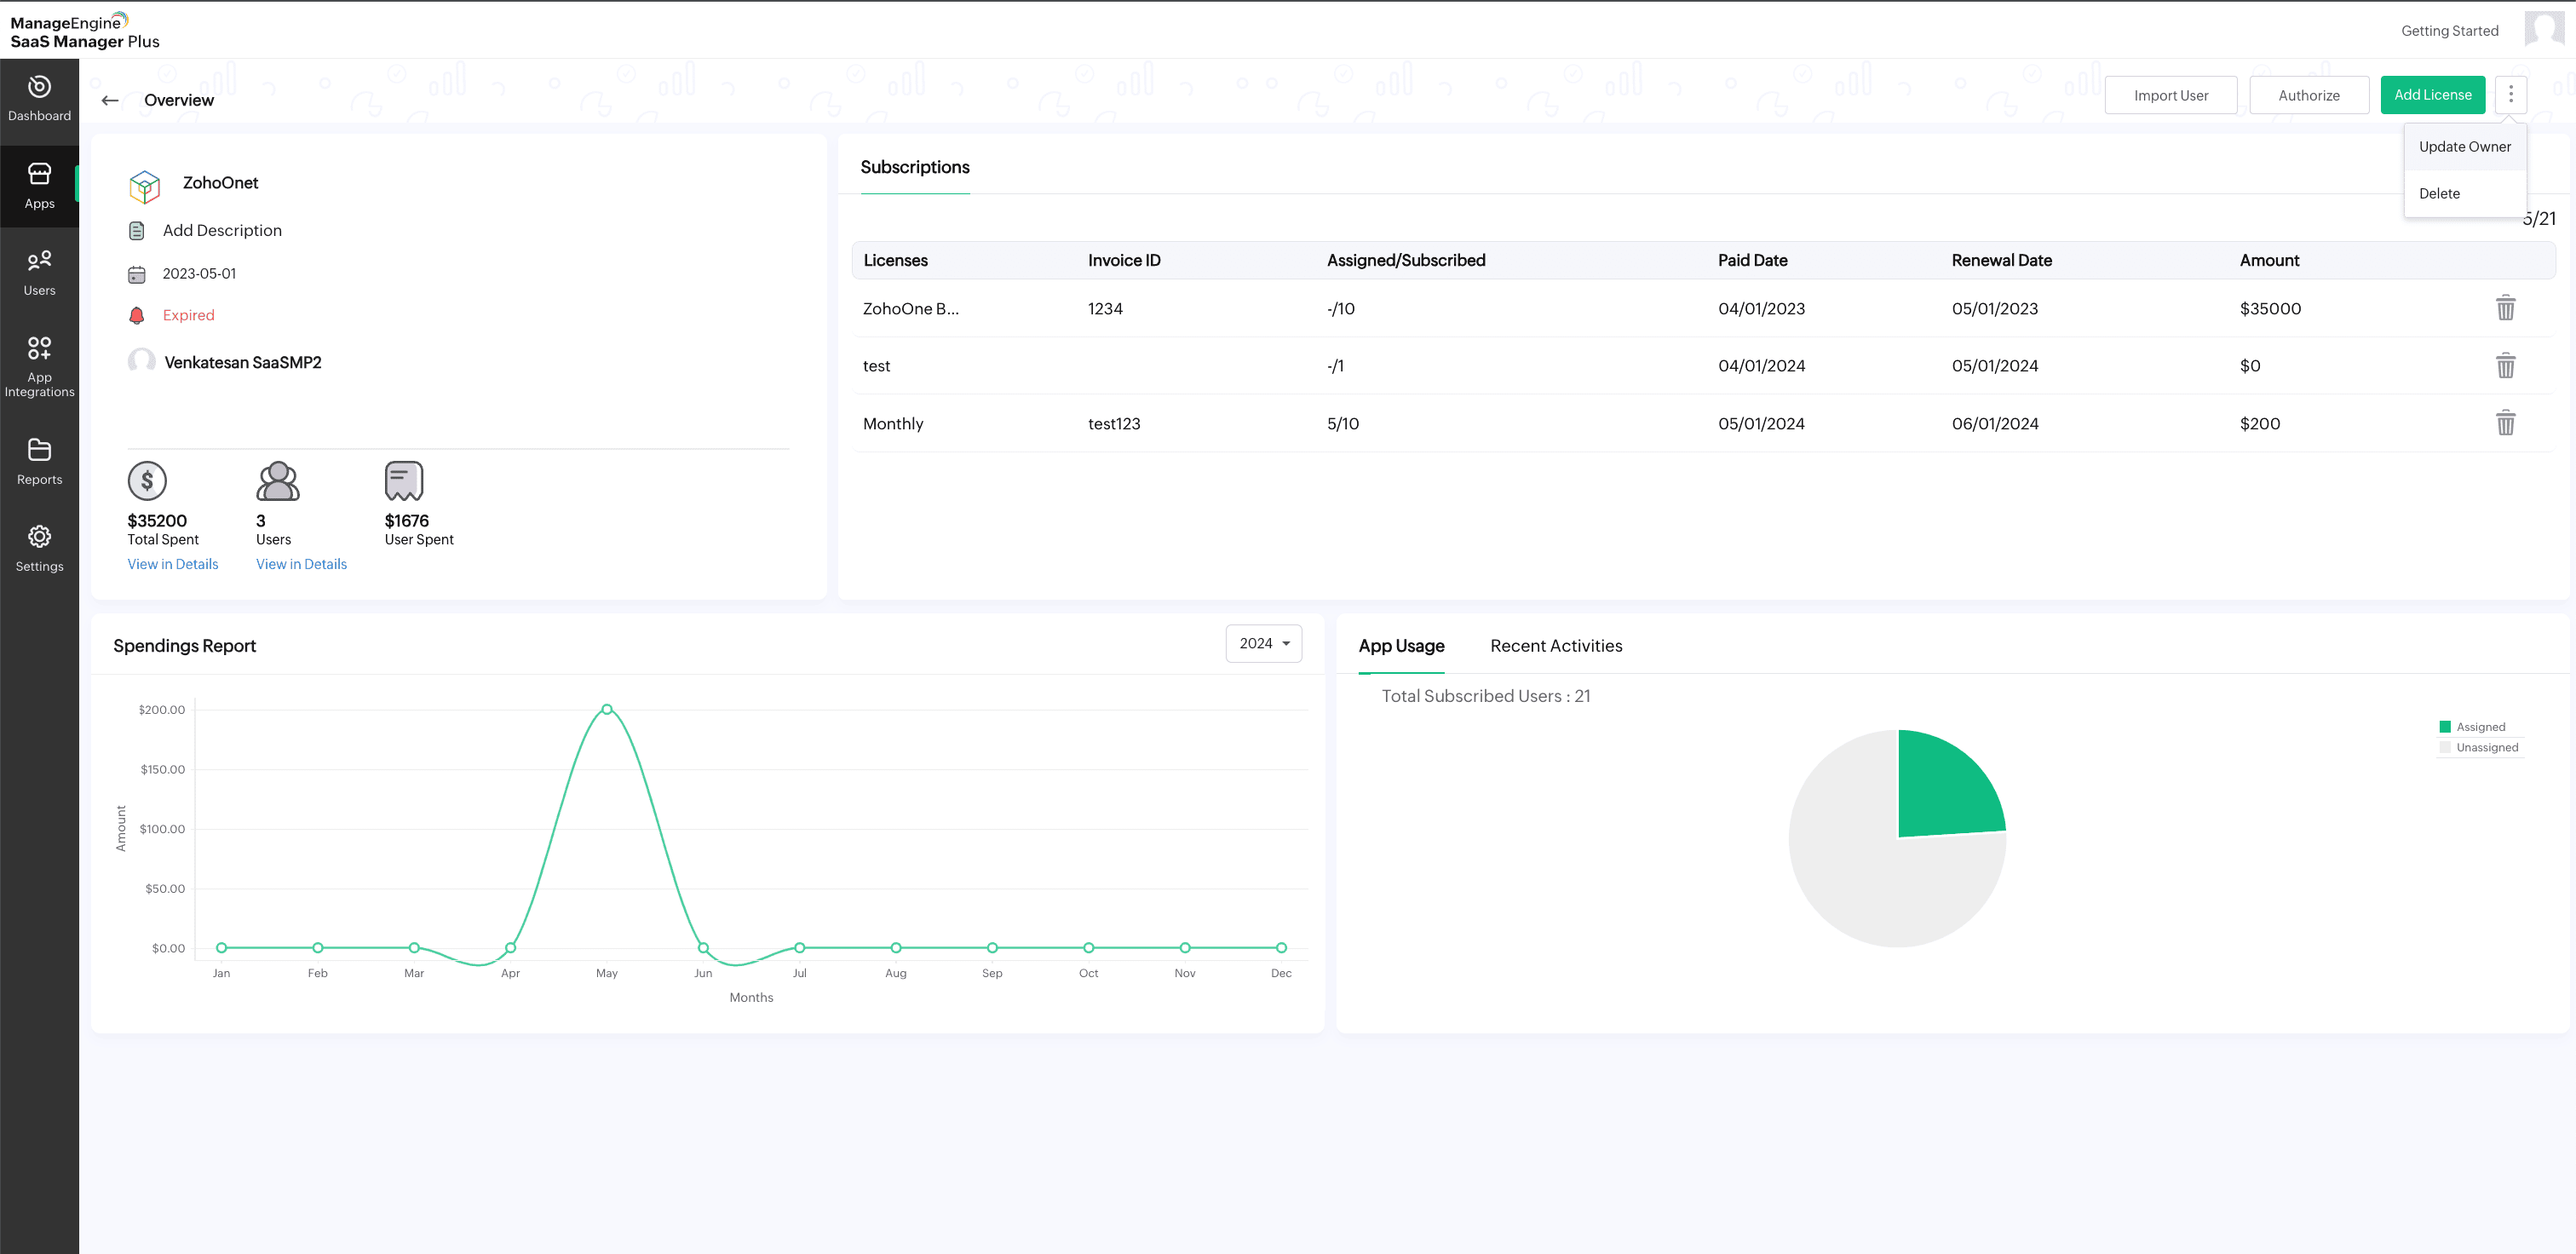Delete the Monthly subscription via trash icon
Screen dimensions: 2576x1254
tap(2505, 423)
